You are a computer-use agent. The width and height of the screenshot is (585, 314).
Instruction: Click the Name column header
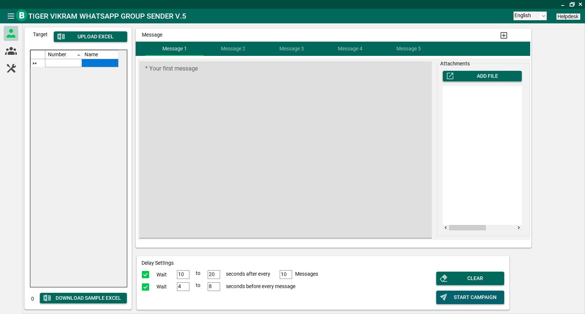[100, 54]
